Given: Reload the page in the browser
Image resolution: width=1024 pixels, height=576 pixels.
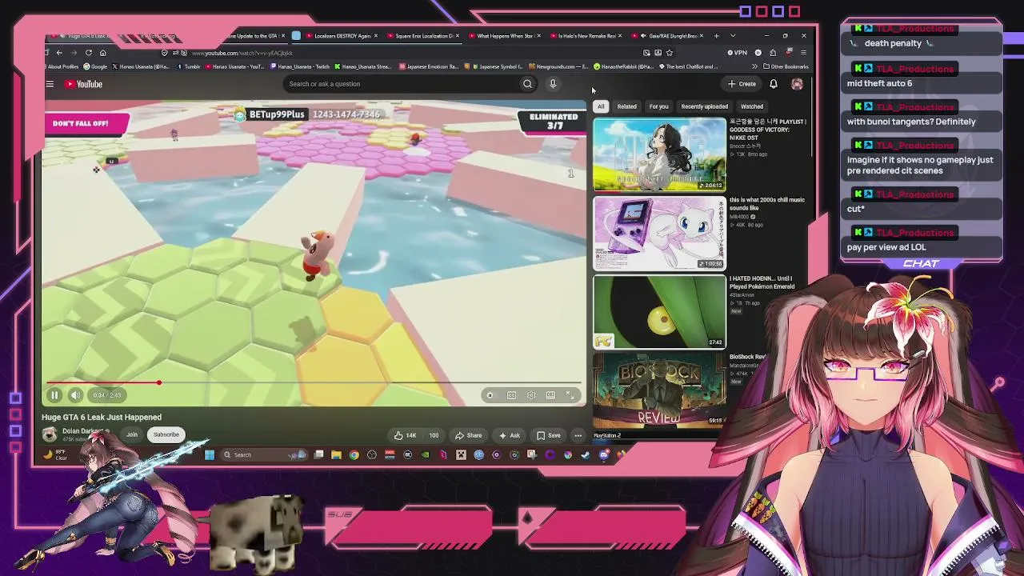Looking at the screenshot, I should pos(89,53).
